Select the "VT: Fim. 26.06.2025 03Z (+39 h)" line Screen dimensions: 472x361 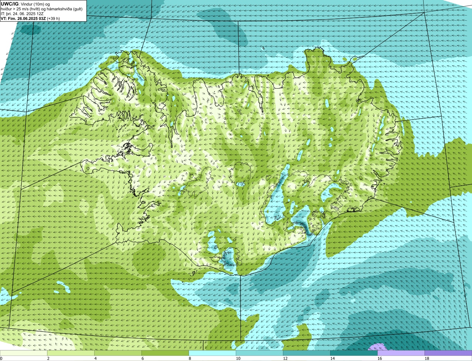pyautogui.click(x=30, y=18)
